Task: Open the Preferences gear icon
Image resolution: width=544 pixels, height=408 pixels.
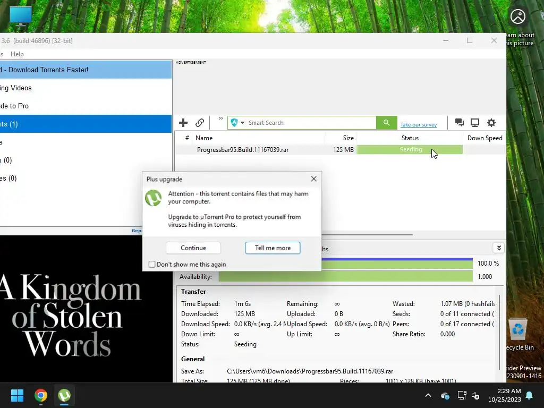Action: tap(491, 123)
